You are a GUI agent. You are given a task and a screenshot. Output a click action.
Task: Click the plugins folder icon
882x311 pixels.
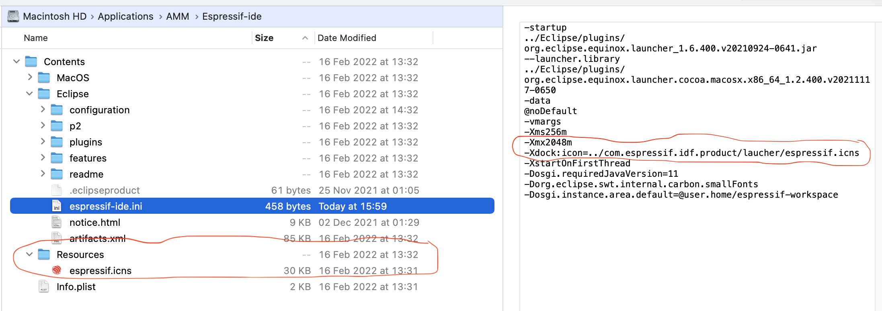coord(57,141)
